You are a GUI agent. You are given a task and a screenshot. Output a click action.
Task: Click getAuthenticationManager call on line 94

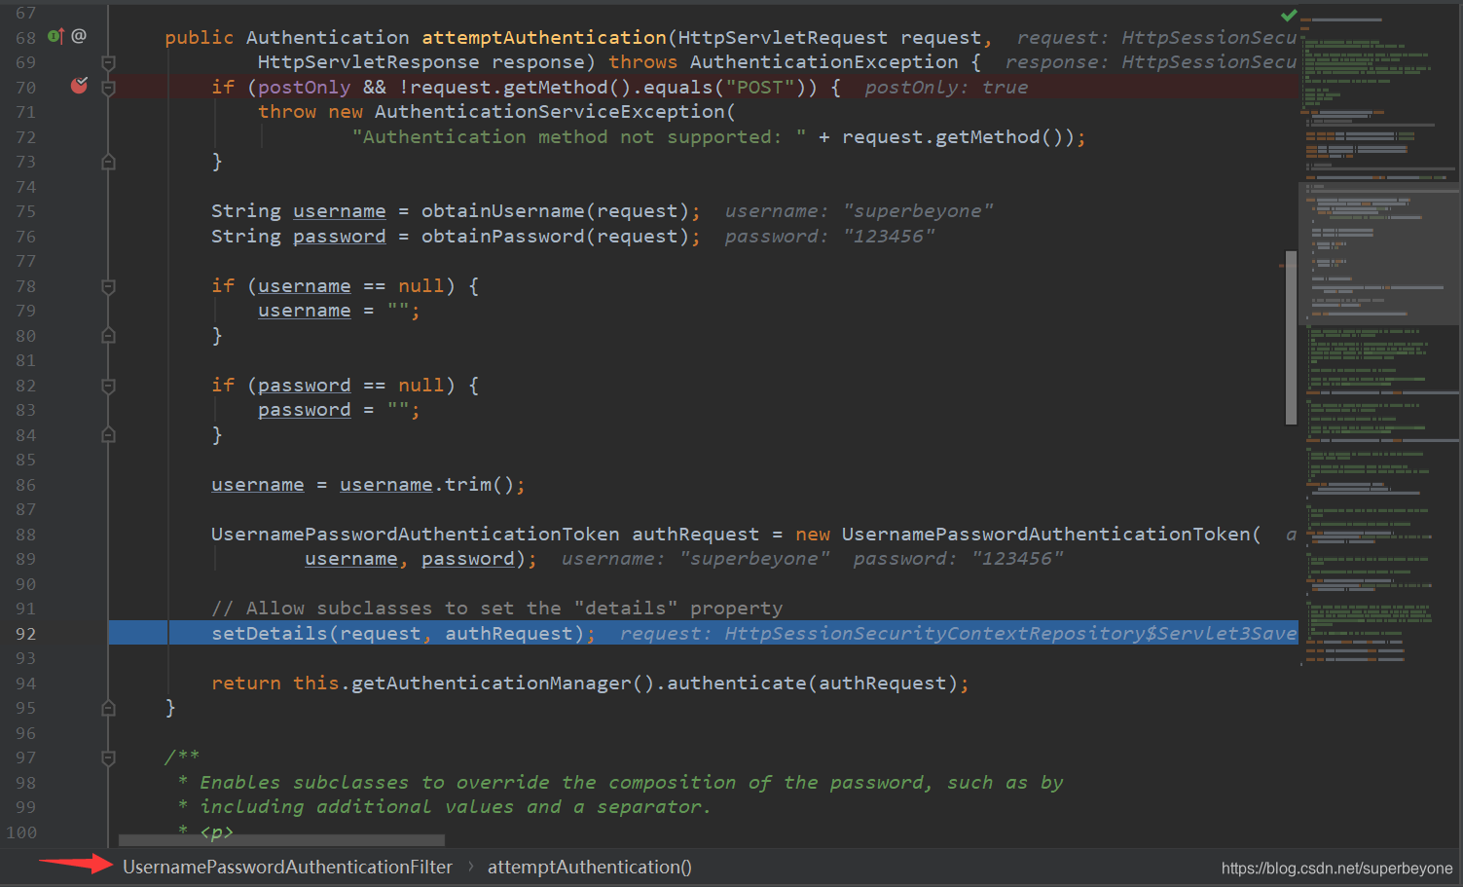(x=491, y=684)
